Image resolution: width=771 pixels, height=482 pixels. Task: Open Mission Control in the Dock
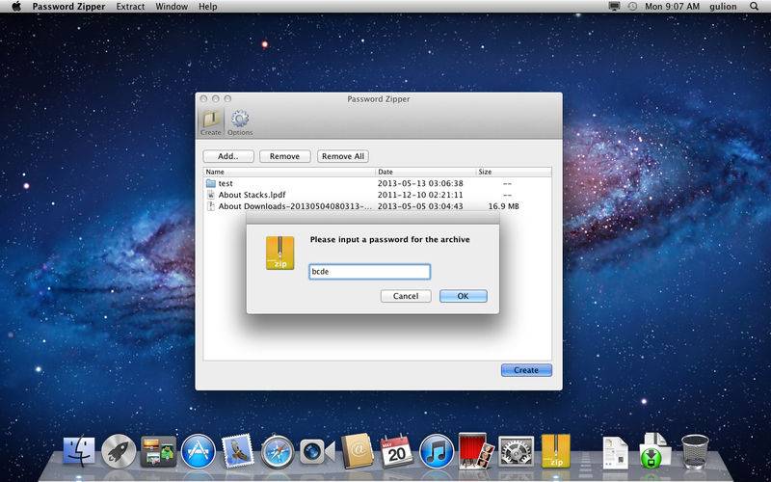pos(158,451)
